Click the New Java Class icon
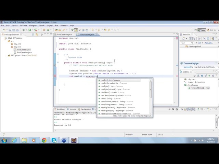Image resolution: width=219 pixels, height=164 pixels. (48, 30)
